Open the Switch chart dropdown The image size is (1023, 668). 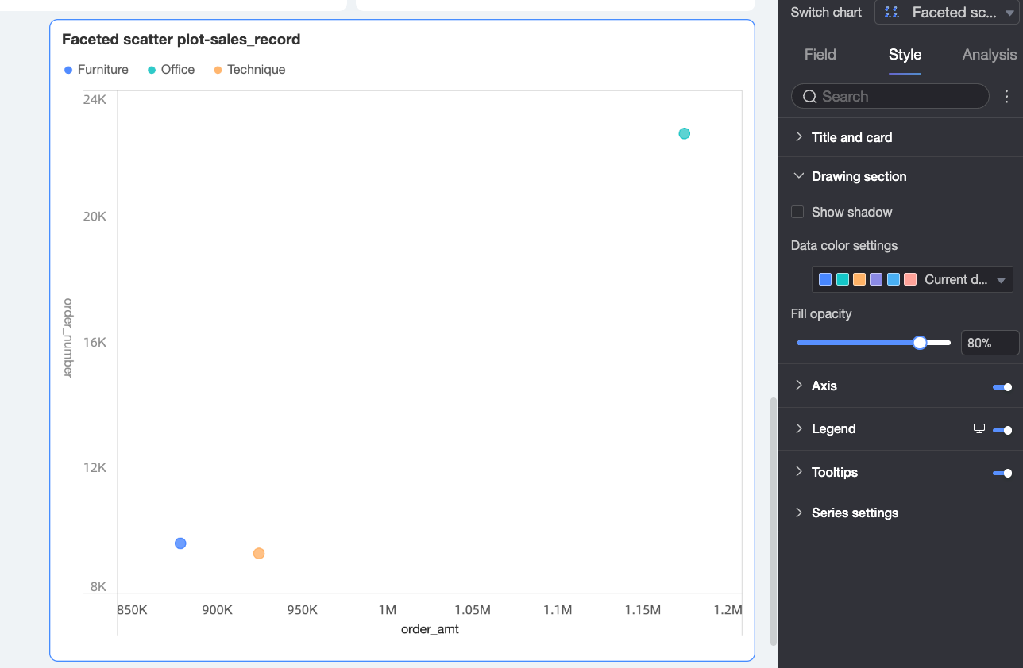(945, 13)
